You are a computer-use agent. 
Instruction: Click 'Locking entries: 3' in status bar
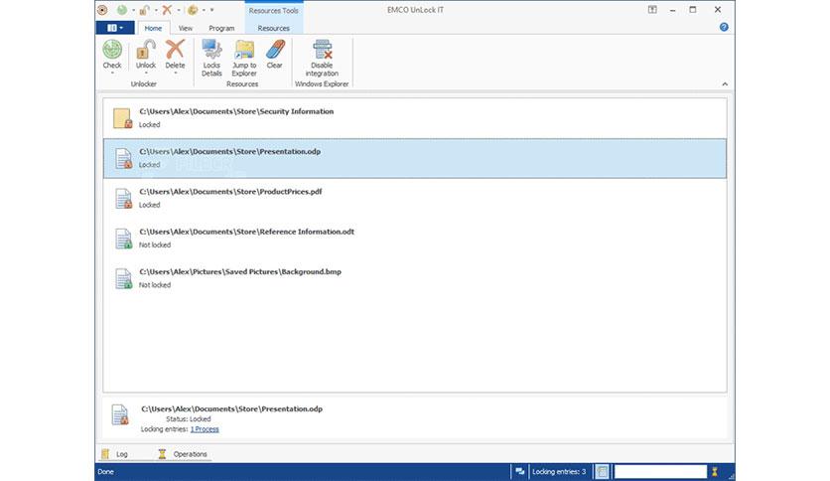[x=559, y=471]
